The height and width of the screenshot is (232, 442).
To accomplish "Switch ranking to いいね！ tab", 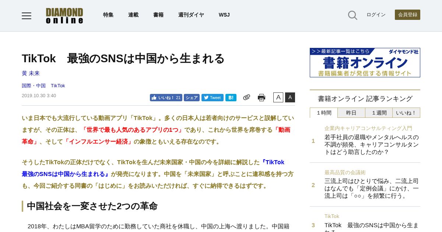I will [406, 113].
